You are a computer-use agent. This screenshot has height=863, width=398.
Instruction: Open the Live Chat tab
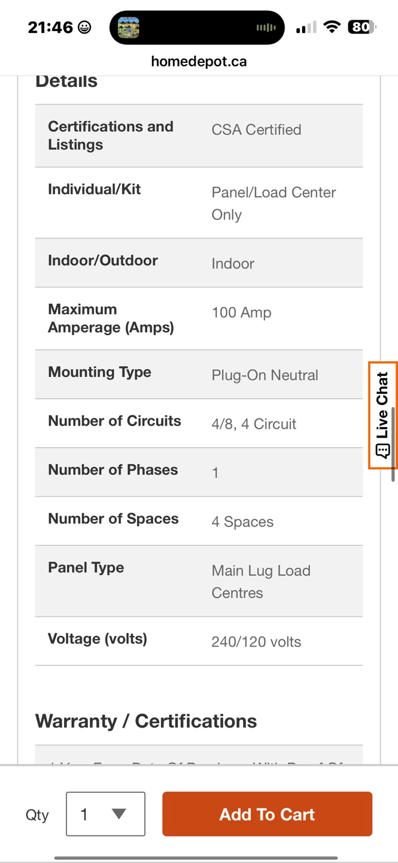[383, 415]
